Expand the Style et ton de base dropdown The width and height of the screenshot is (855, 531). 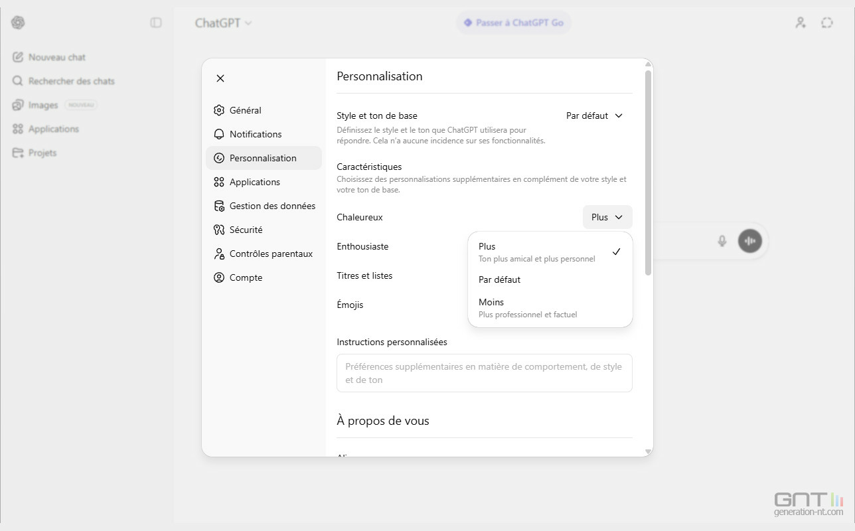(594, 115)
